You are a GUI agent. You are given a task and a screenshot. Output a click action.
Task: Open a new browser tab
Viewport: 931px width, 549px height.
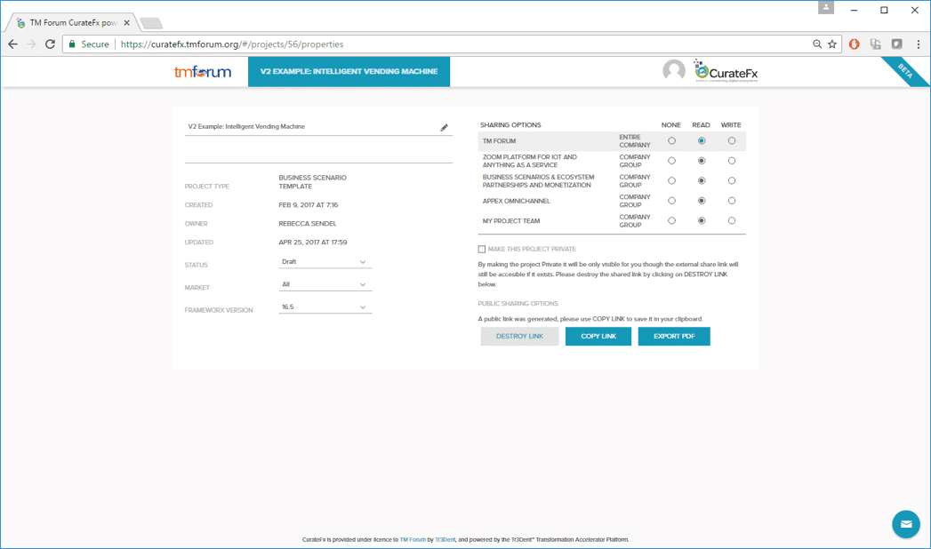coord(151,24)
